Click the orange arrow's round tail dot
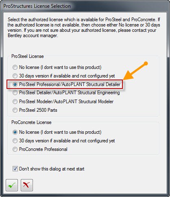170x197 pixels. (146, 64)
